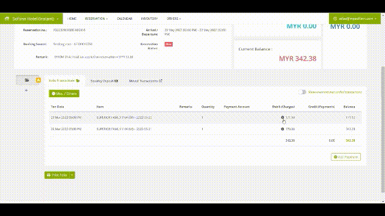
Task: Click info icon beside 171.50 charge
Action: (x=282, y=118)
